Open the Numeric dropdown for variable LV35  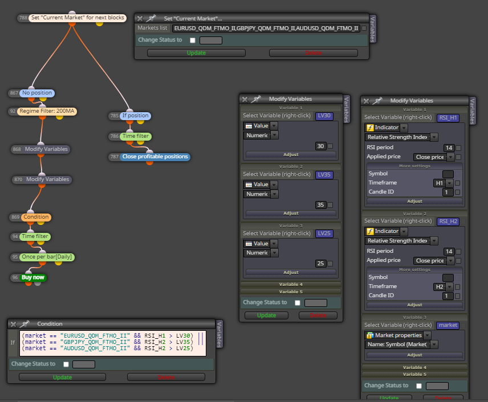tap(274, 194)
